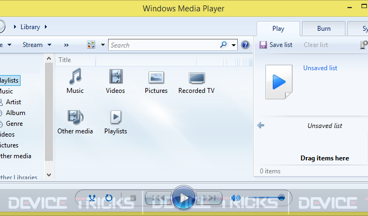Click the arrow after Library breadcrumb
The height and width of the screenshot is (216, 368).
46,27
